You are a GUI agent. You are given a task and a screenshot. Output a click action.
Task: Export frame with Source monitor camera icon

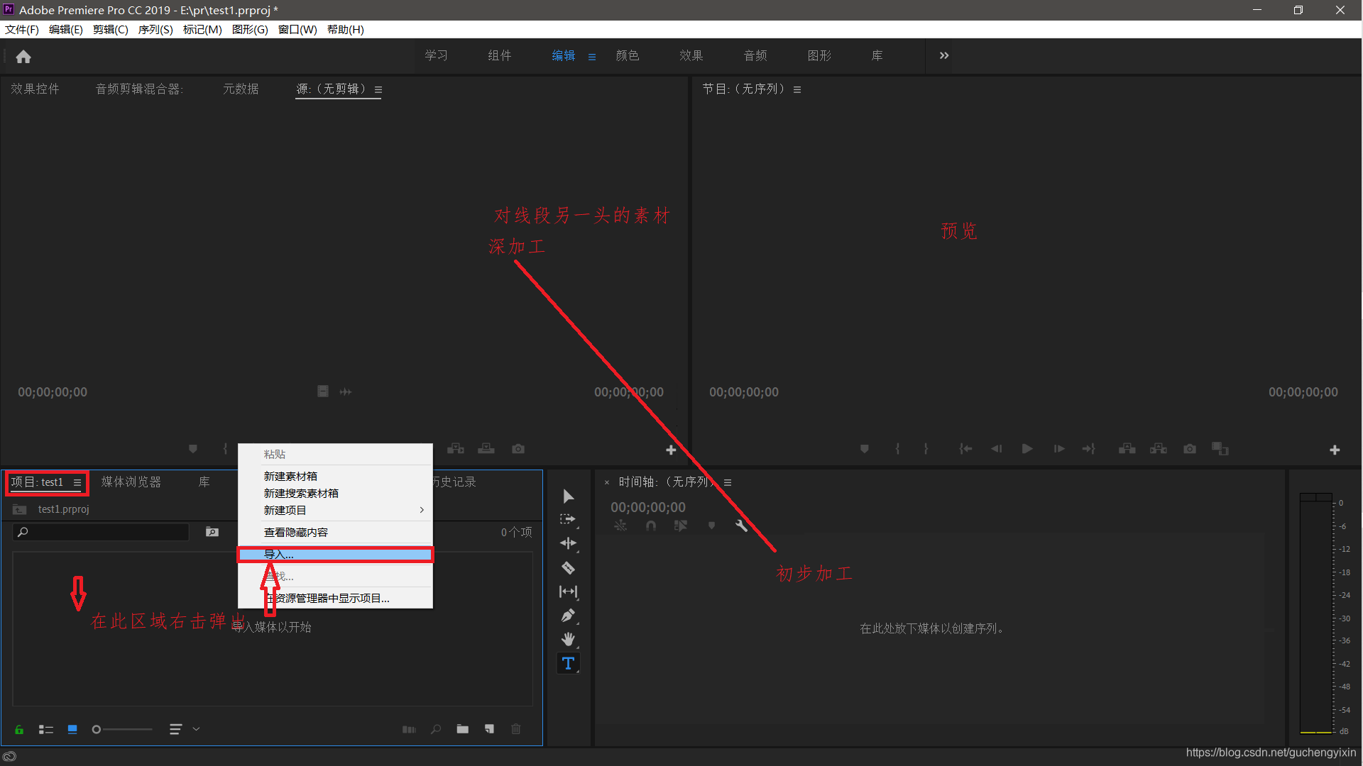coord(518,449)
